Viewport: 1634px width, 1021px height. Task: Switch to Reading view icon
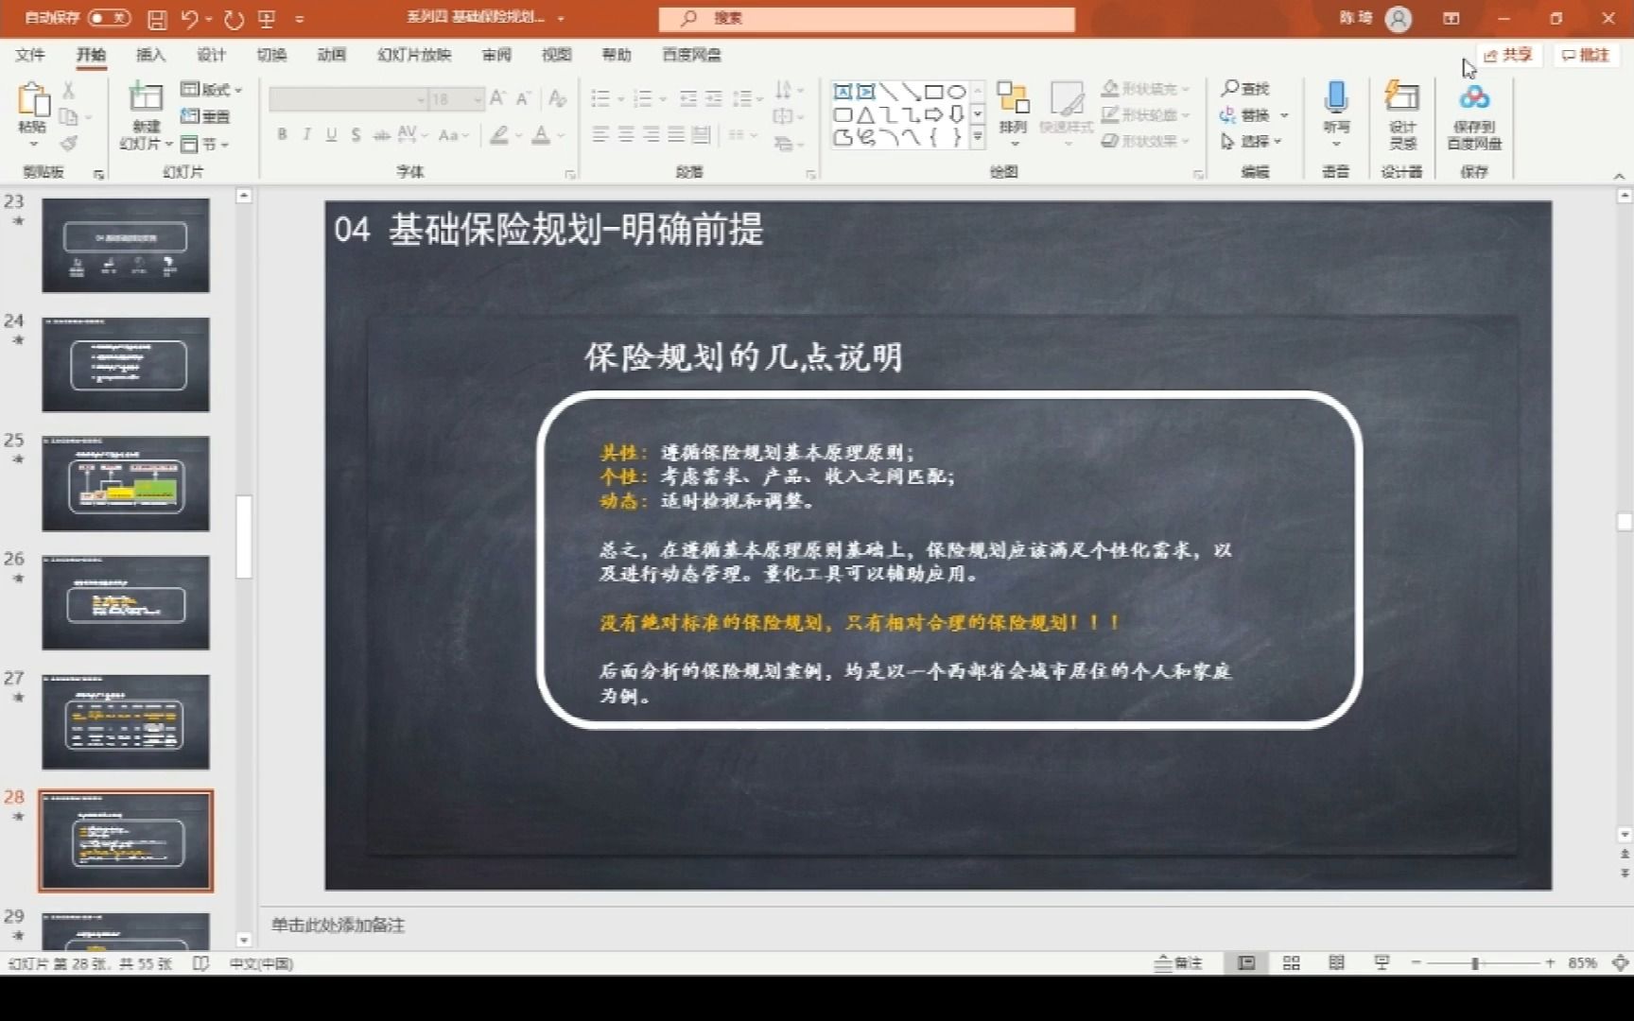[x=1336, y=962]
